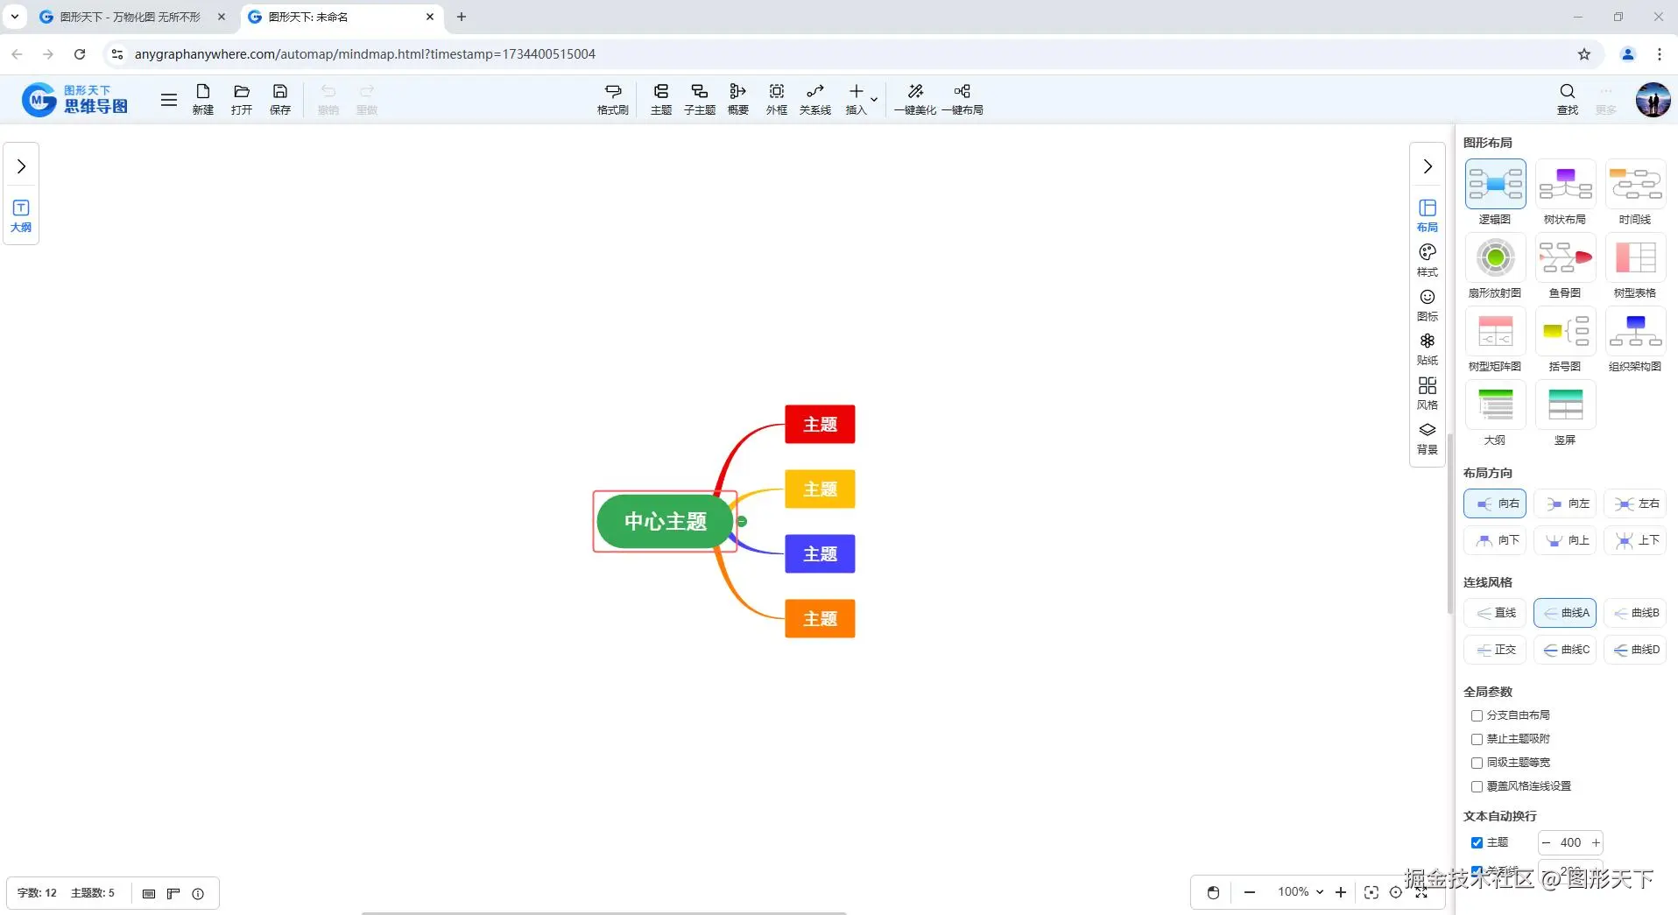Set layout direction to 向左
Image resolution: width=1678 pixels, height=915 pixels.
click(1565, 503)
